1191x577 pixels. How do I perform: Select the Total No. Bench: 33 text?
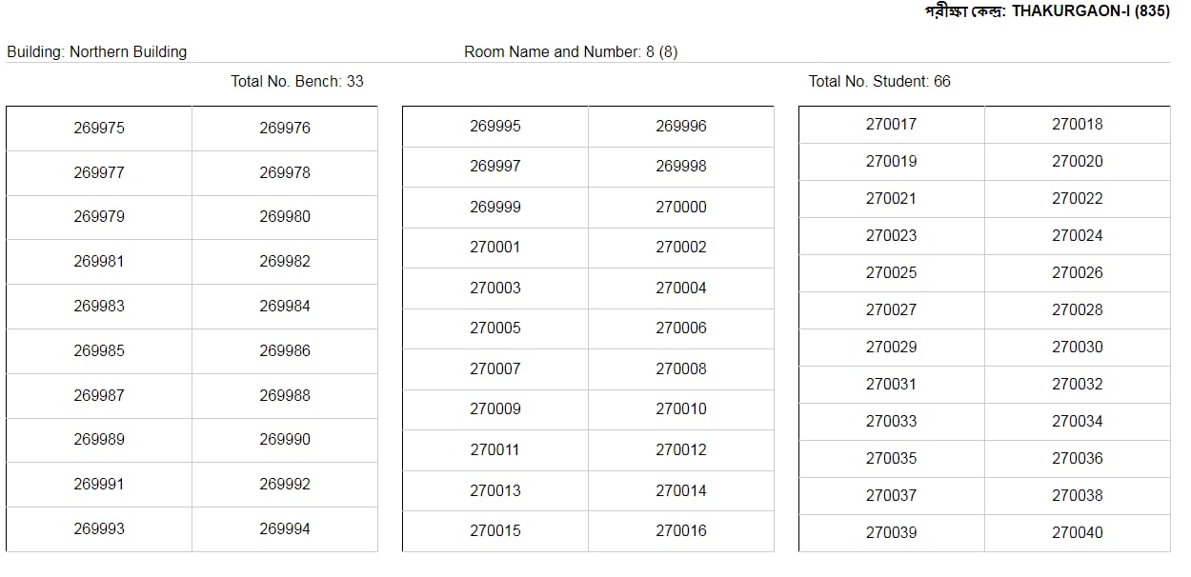coord(297,82)
